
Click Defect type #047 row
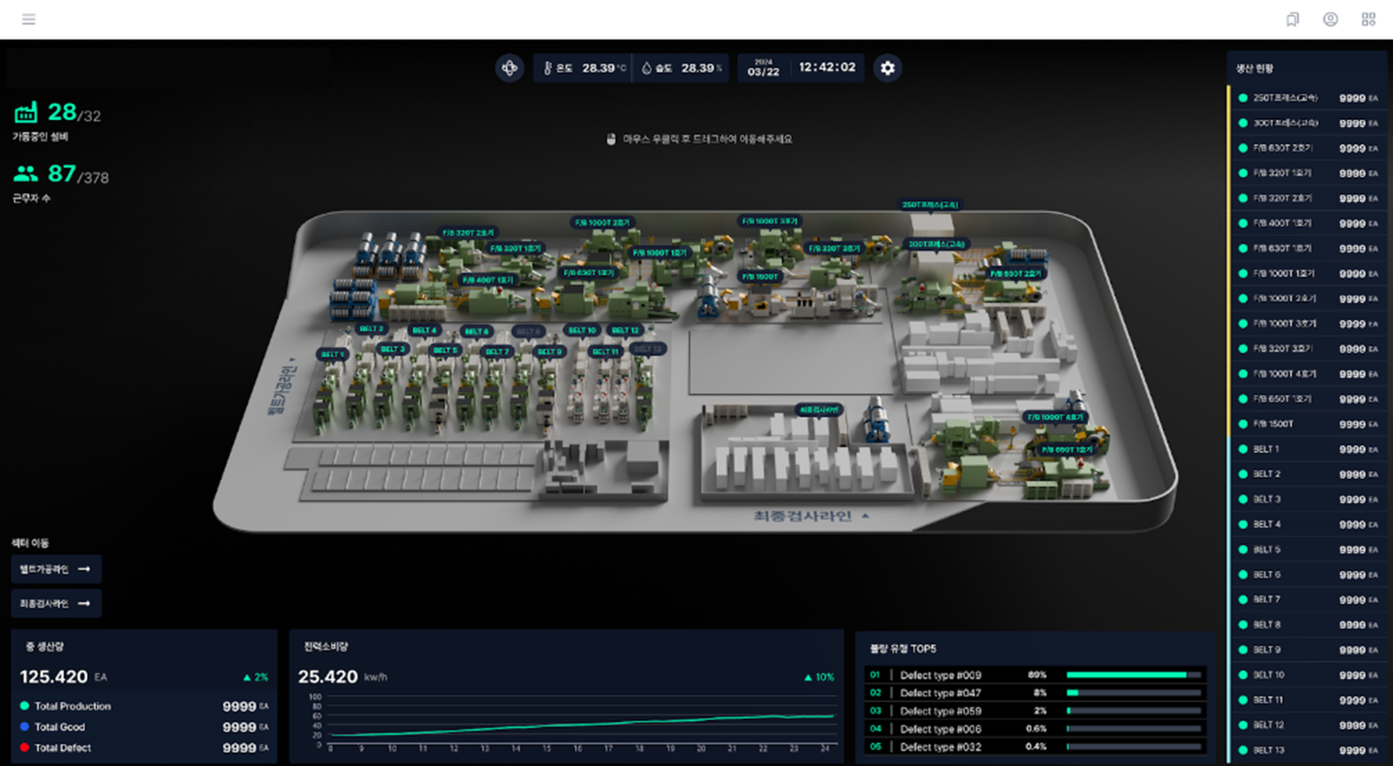point(1035,693)
